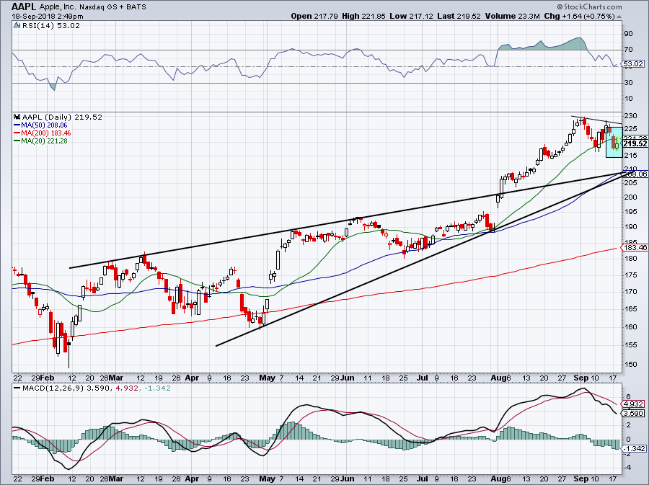Click the Open 217.79 quote value
The image size is (649, 485).
pyautogui.click(x=314, y=16)
